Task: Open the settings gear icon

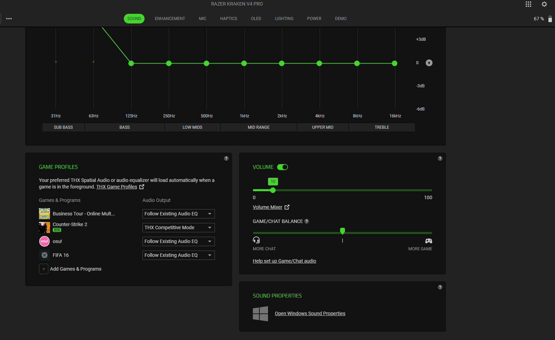Action: (x=544, y=4)
